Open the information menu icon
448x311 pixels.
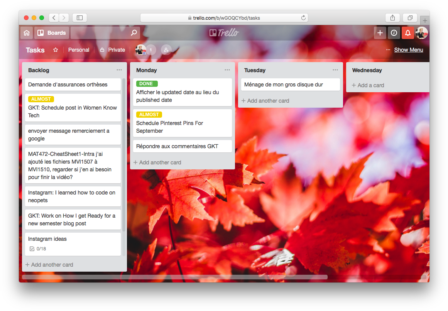[394, 33]
